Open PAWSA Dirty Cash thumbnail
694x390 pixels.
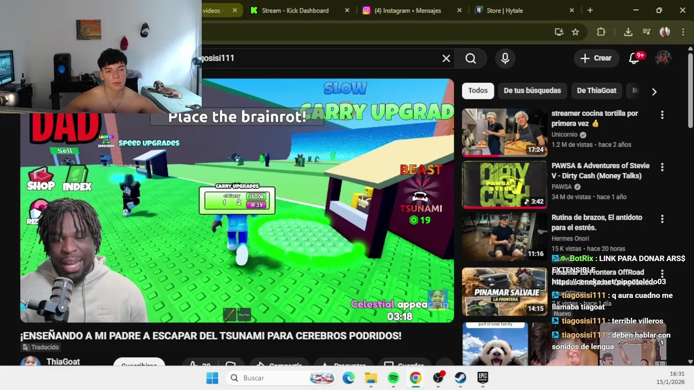[505, 185]
